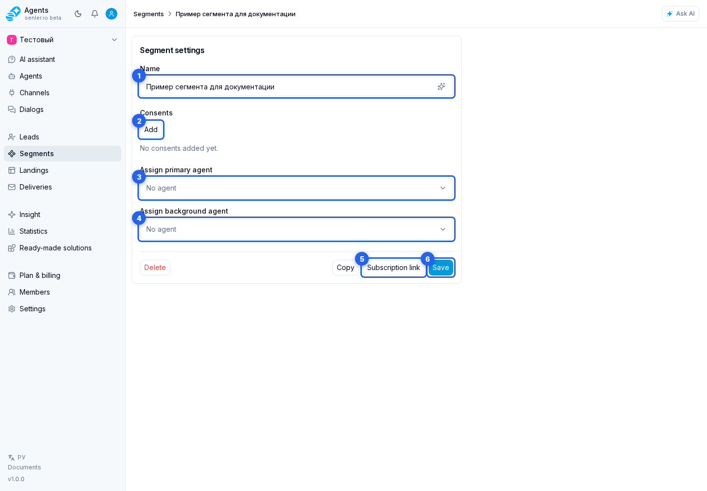
Task: Click the Deliveries envelope icon
Action: pyautogui.click(x=12, y=187)
